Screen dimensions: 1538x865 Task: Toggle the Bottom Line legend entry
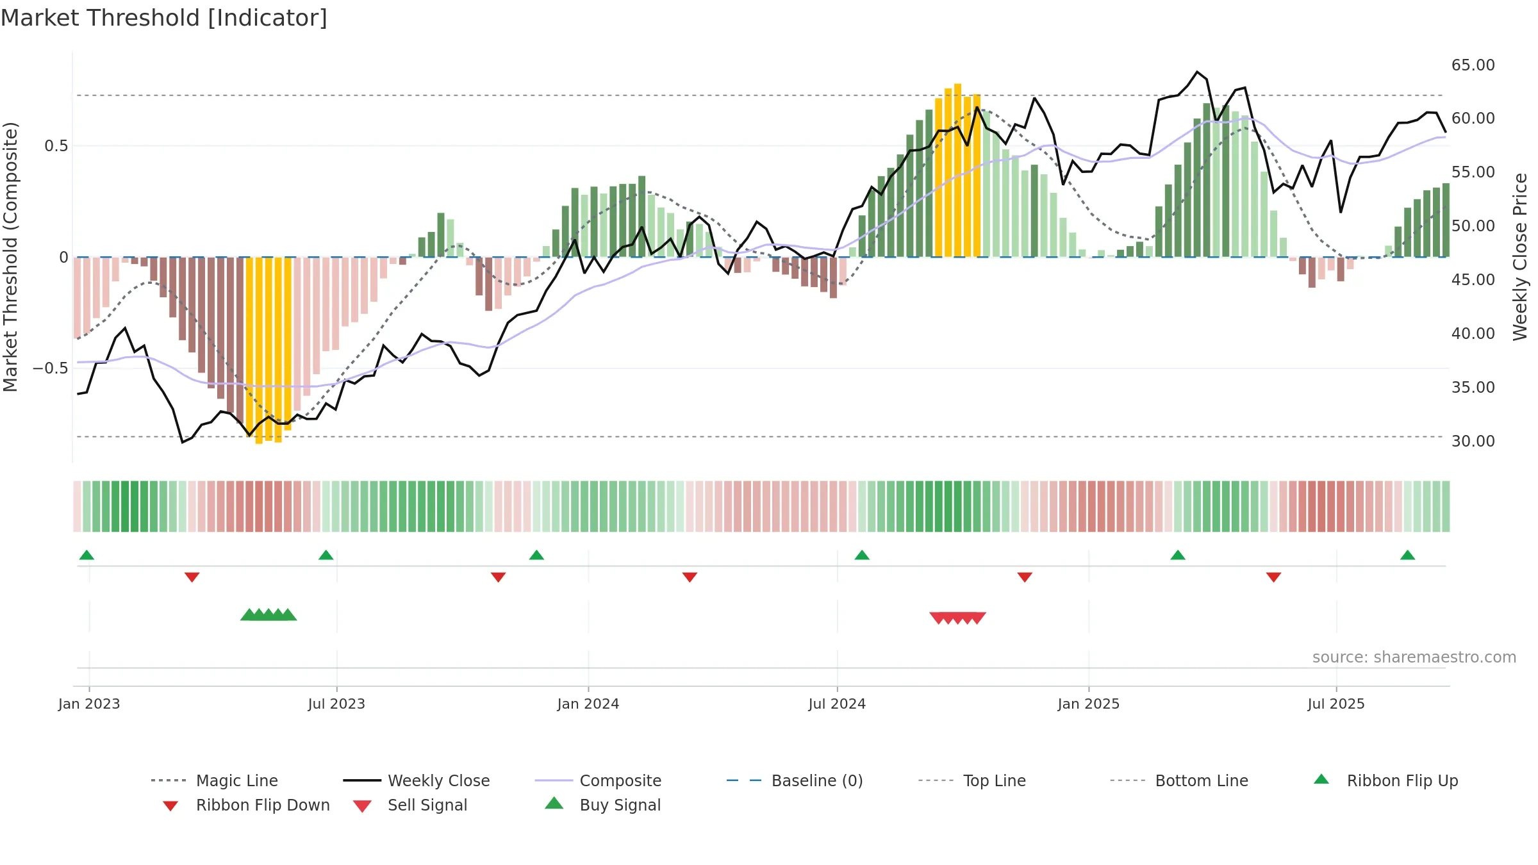[1179, 780]
